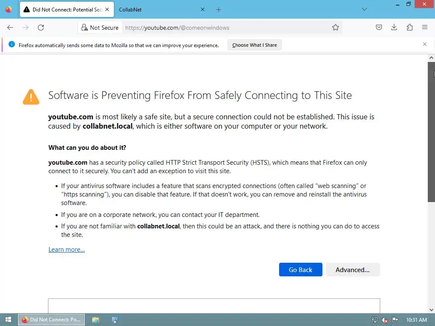
Task: Click the vertical scrollbar thumb
Action: (431, 132)
